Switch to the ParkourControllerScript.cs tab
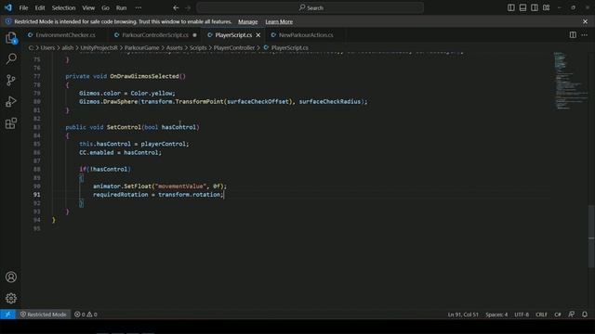 [155, 35]
